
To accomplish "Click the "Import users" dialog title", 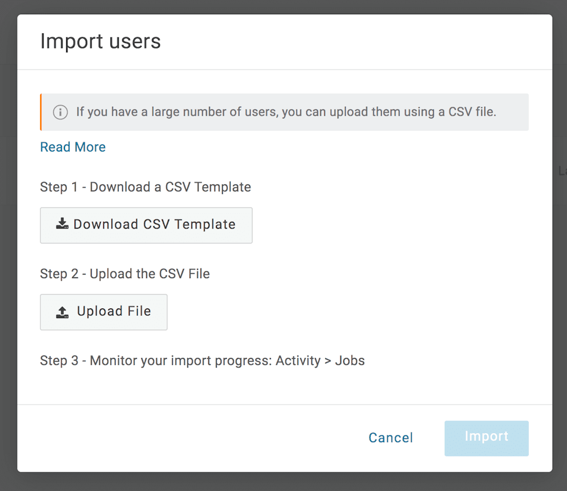I will [x=100, y=42].
